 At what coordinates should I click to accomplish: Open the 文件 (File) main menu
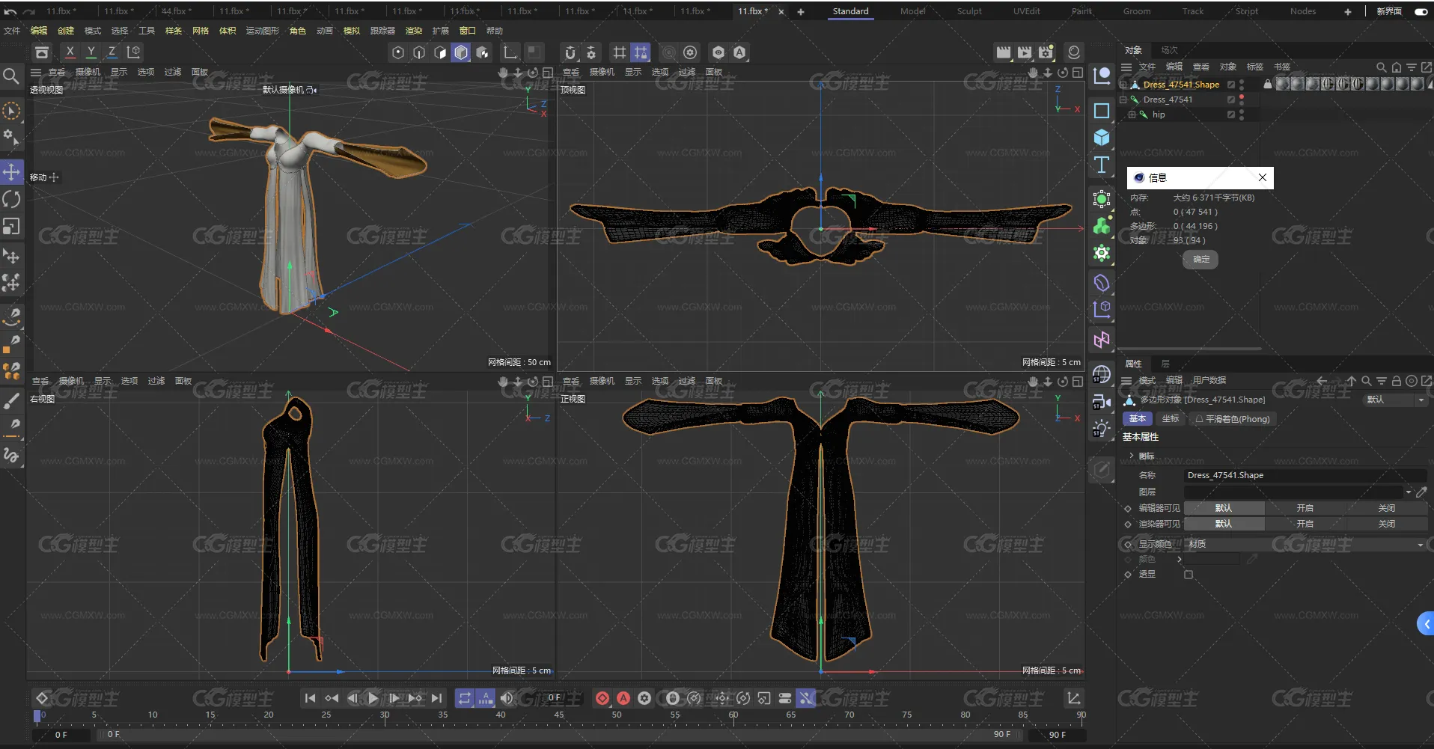click(x=12, y=31)
